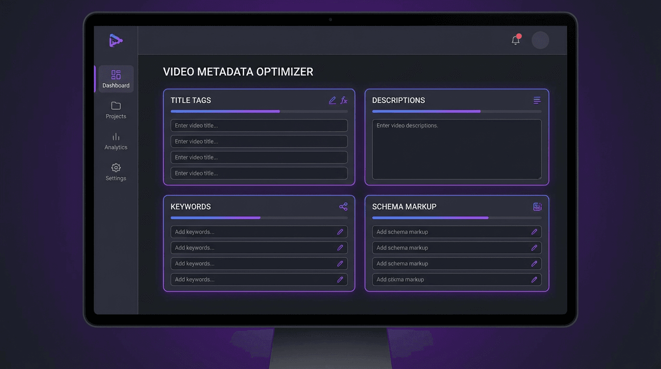Click the Descriptions text-align icon
The image size is (661, 369).
[537, 100]
